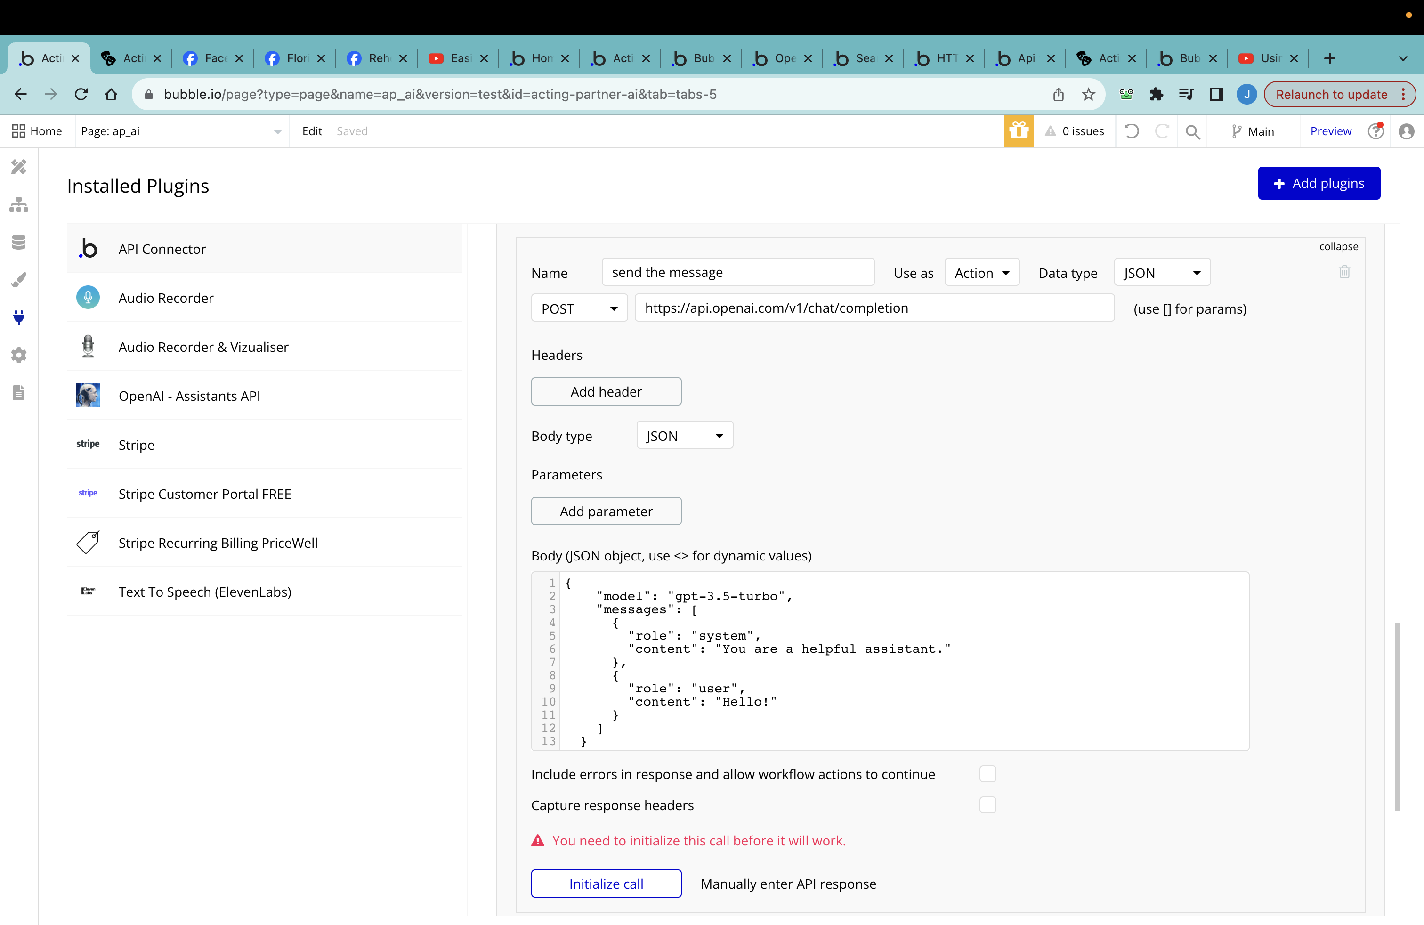The height and width of the screenshot is (925, 1424).
Task: Collapse the API call panel
Action: (1338, 246)
